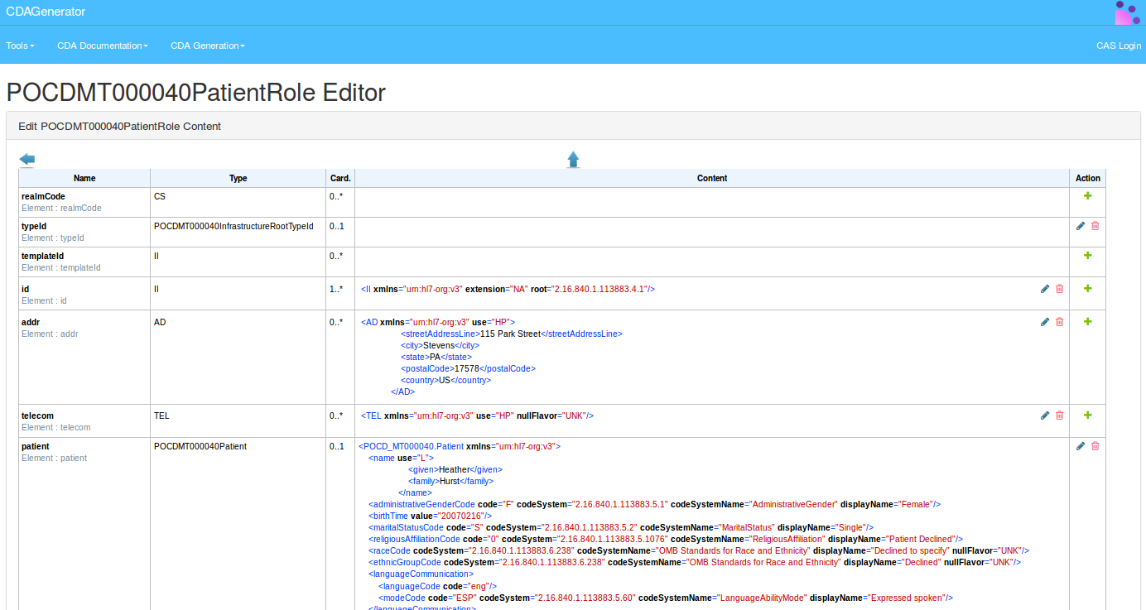Screen dimensions: 1146x610
Task: Open the Tools dropdown menu
Action: click(x=20, y=46)
